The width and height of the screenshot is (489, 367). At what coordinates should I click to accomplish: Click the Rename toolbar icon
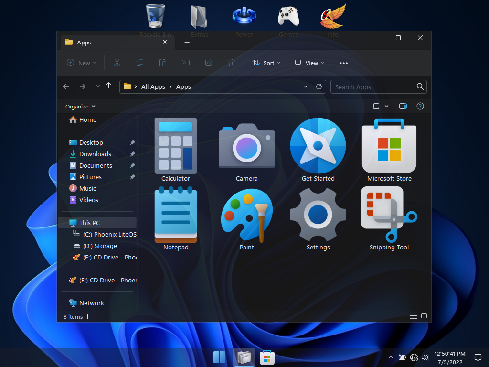pyautogui.click(x=186, y=63)
